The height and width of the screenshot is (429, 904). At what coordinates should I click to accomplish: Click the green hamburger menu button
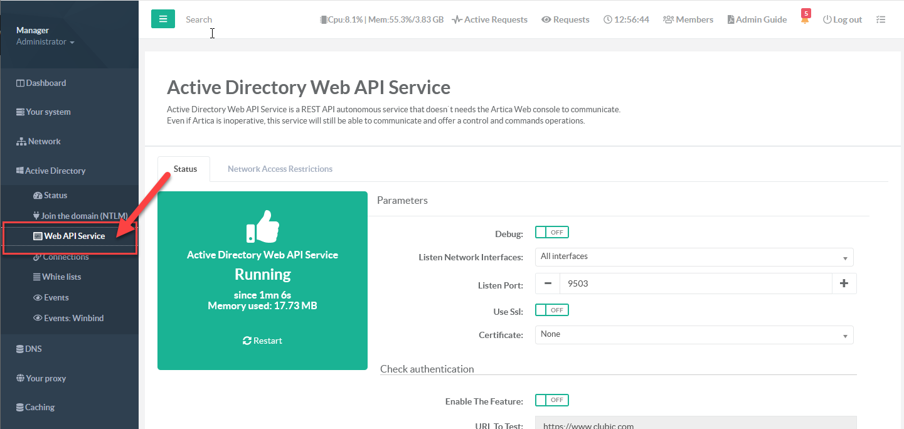click(x=163, y=19)
